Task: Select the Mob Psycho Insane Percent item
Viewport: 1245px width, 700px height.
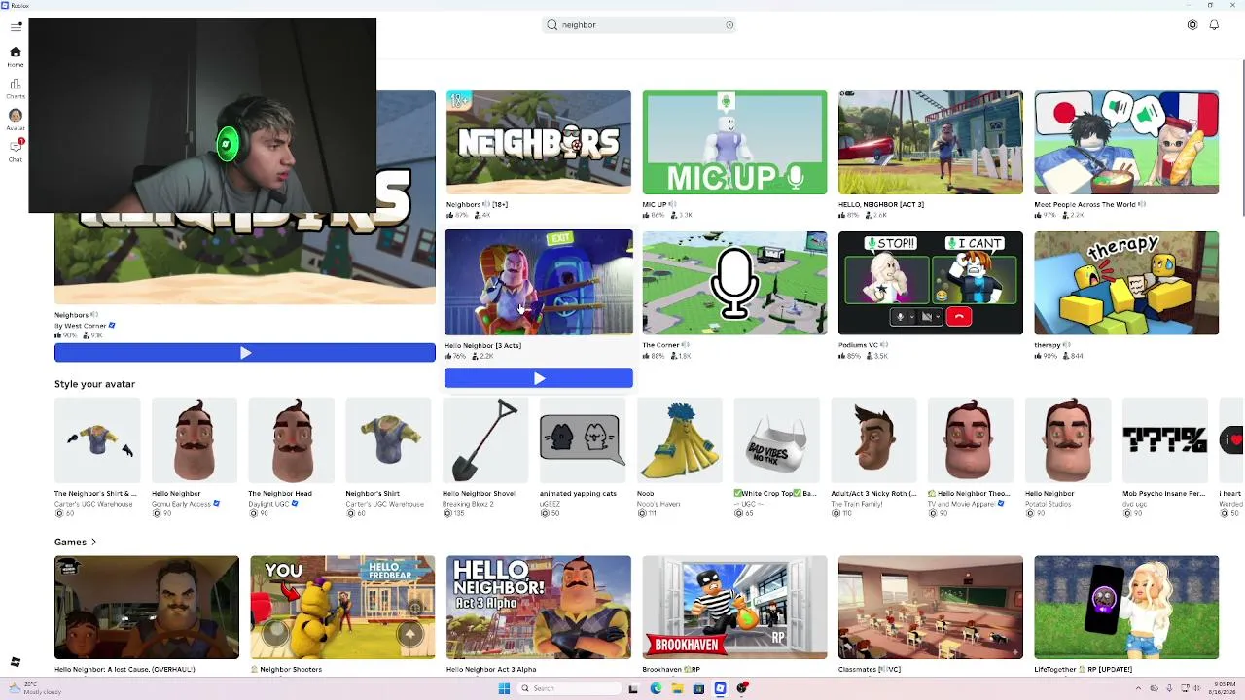Action: click(1165, 440)
